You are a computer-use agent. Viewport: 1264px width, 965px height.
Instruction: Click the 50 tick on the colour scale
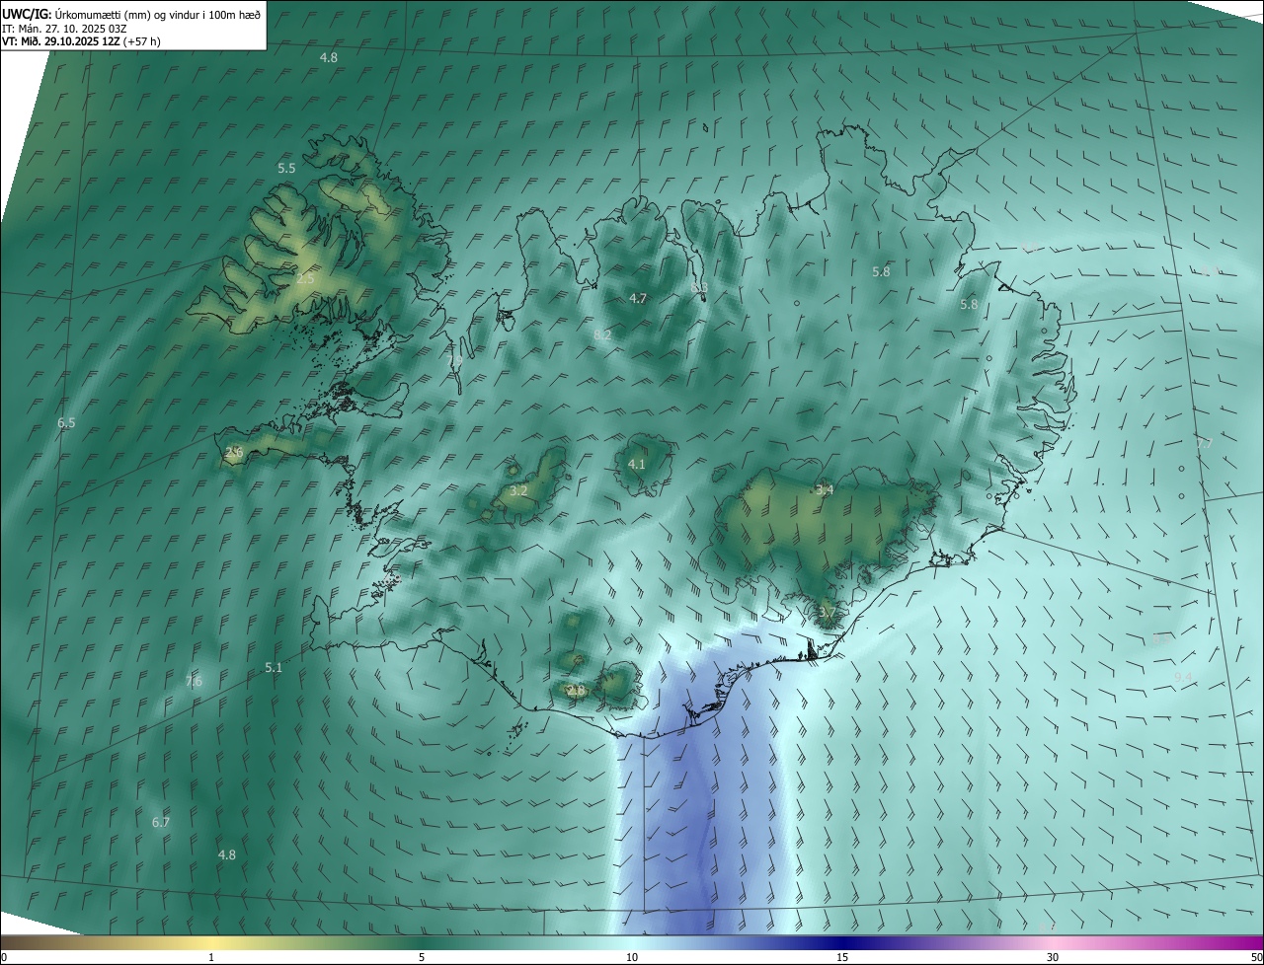click(1256, 957)
